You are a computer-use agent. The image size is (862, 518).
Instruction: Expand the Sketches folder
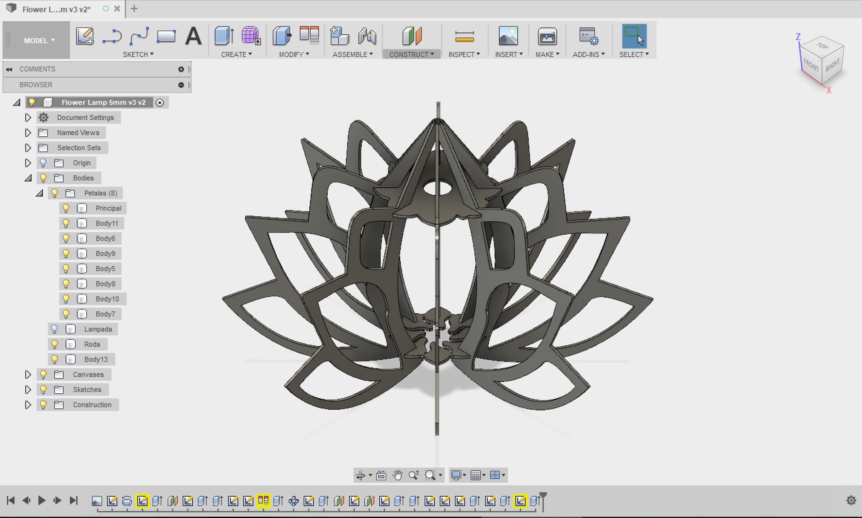28,390
